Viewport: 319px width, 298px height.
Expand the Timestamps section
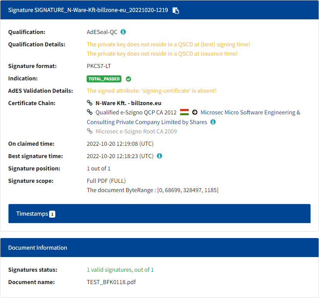159,214
